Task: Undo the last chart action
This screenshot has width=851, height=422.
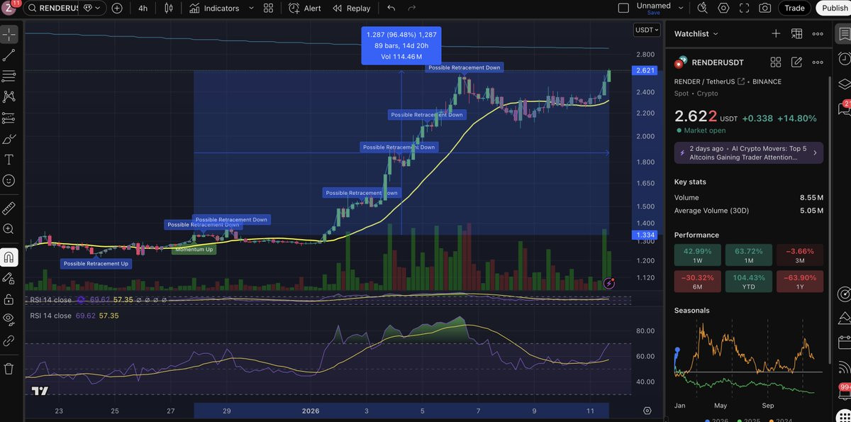Action: point(391,9)
